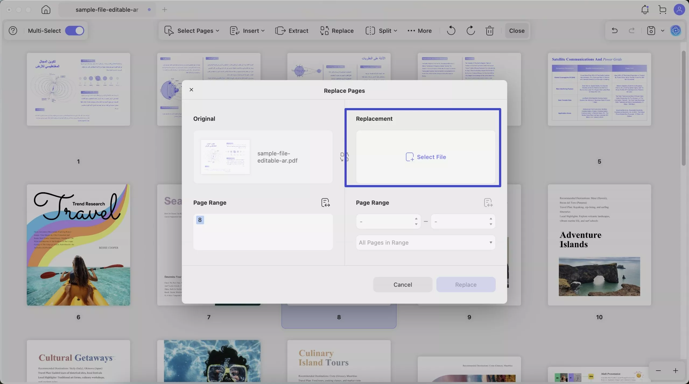Image resolution: width=689 pixels, height=384 pixels.
Task: Click the Replace toolbar item
Action: click(x=337, y=31)
